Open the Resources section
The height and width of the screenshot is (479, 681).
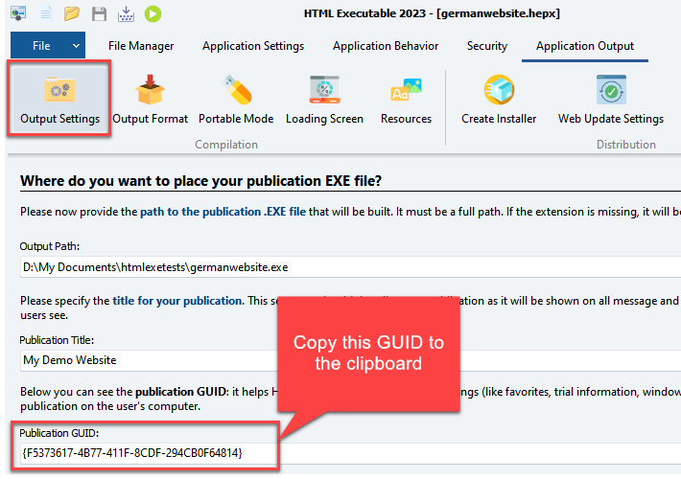[x=406, y=99]
